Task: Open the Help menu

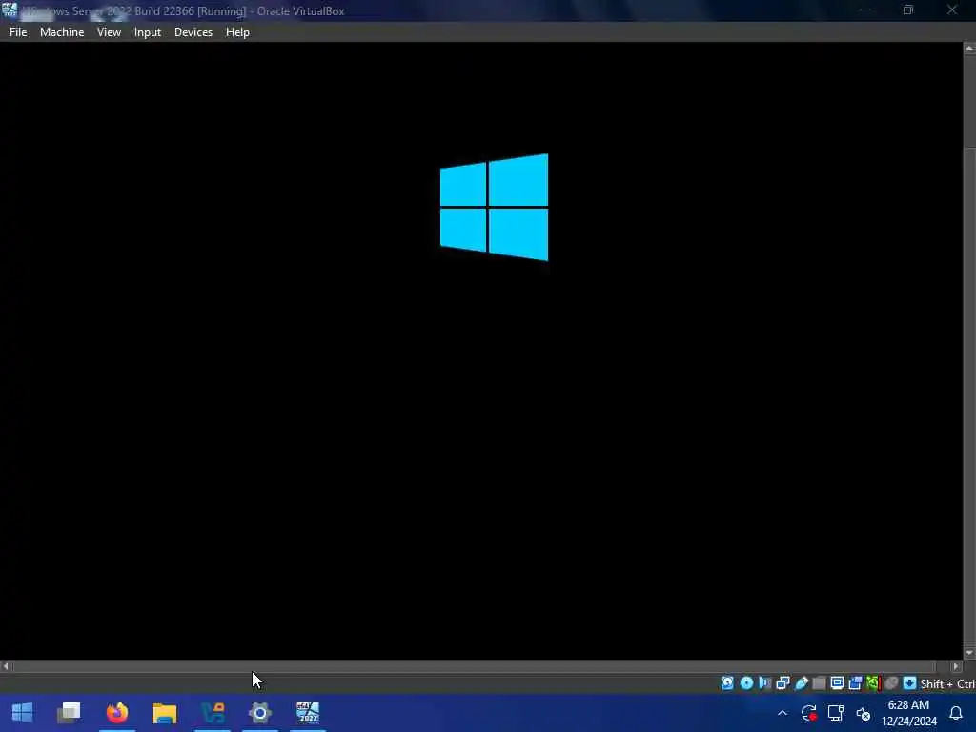Action: click(x=237, y=32)
